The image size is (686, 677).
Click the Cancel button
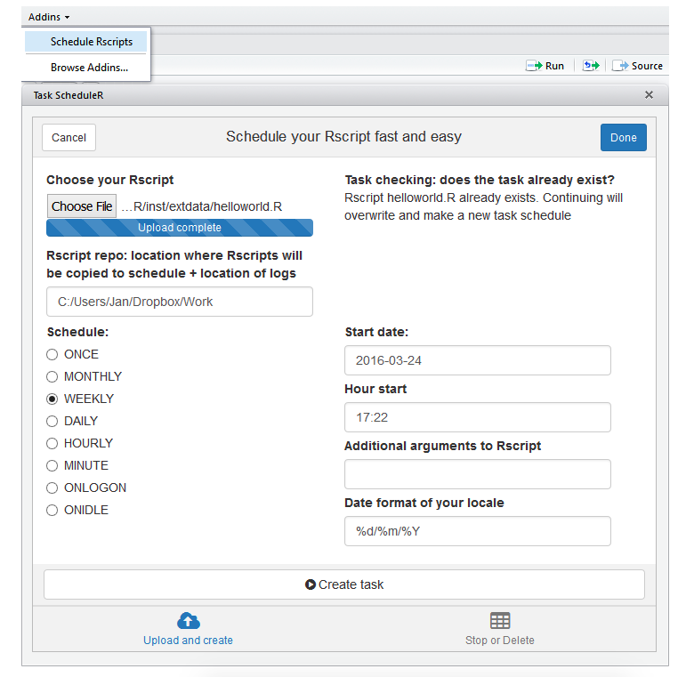(x=69, y=137)
